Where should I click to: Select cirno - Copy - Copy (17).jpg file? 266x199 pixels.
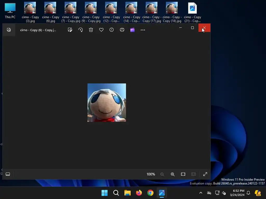click(x=152, y=12)
